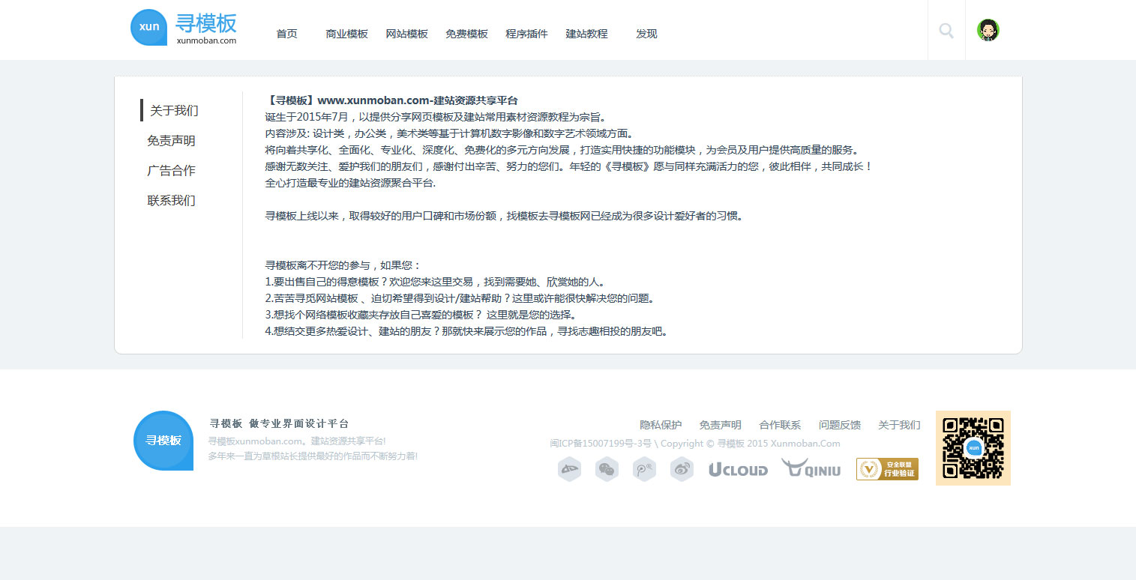Open the 问题反馈 footer link
This screenshot has height=580, width=1136.
pos(839,425)
